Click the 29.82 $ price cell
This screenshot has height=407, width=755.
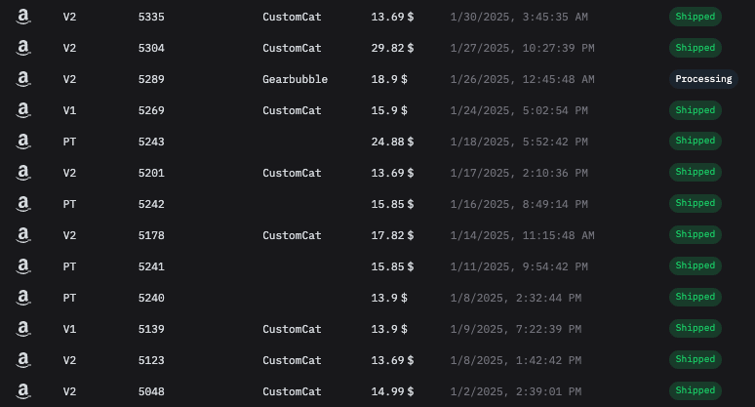[392, 48]
